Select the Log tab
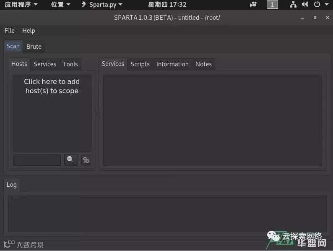Viewport: 333px width, 251px height. click(x=12, y=185)
